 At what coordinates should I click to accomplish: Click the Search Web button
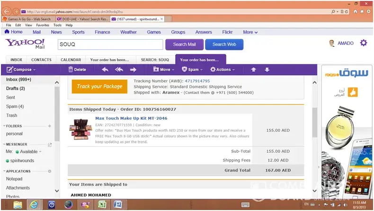pos(224,44)
